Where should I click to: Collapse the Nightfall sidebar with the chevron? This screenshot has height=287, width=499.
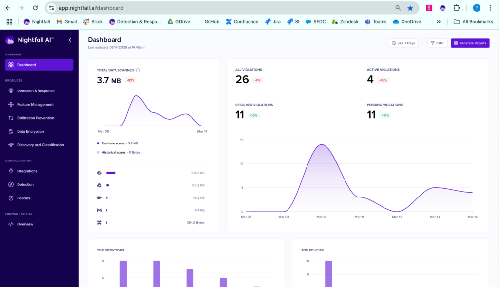click(x=70, y=40)
